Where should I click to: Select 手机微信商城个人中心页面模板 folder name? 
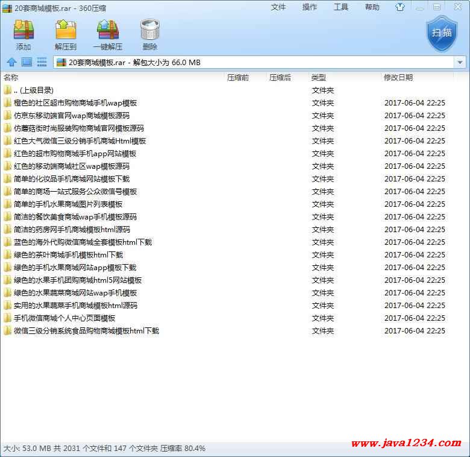(x=64, y=318)
